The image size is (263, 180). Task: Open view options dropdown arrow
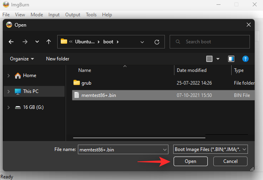tap(218, 59)
